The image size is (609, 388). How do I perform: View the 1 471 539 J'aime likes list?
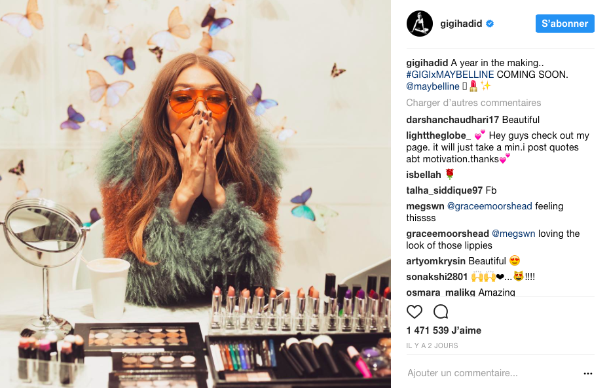pos(443,330)
